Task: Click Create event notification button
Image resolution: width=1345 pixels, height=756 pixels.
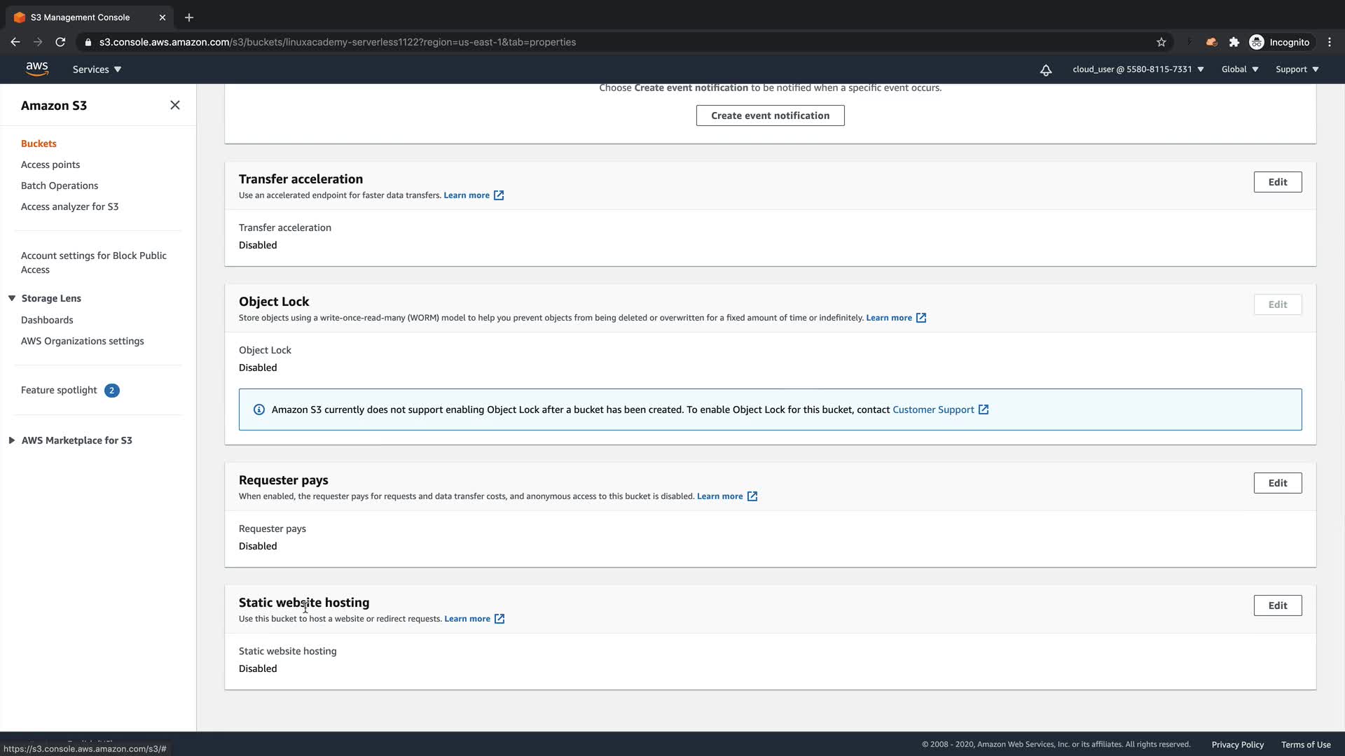Action: [x=770, y=115]
